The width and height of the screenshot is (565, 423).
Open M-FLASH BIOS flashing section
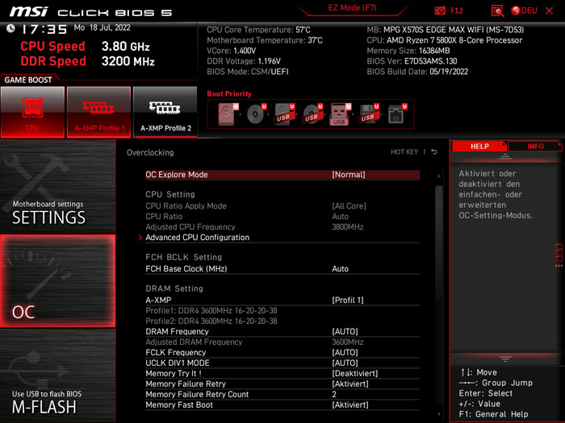57,376
